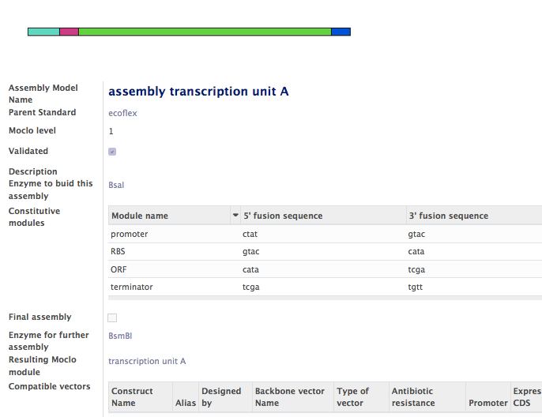Screen dimensions: 542x417
Task: Select the promoter row in modules table
Action: pos(130,234)
